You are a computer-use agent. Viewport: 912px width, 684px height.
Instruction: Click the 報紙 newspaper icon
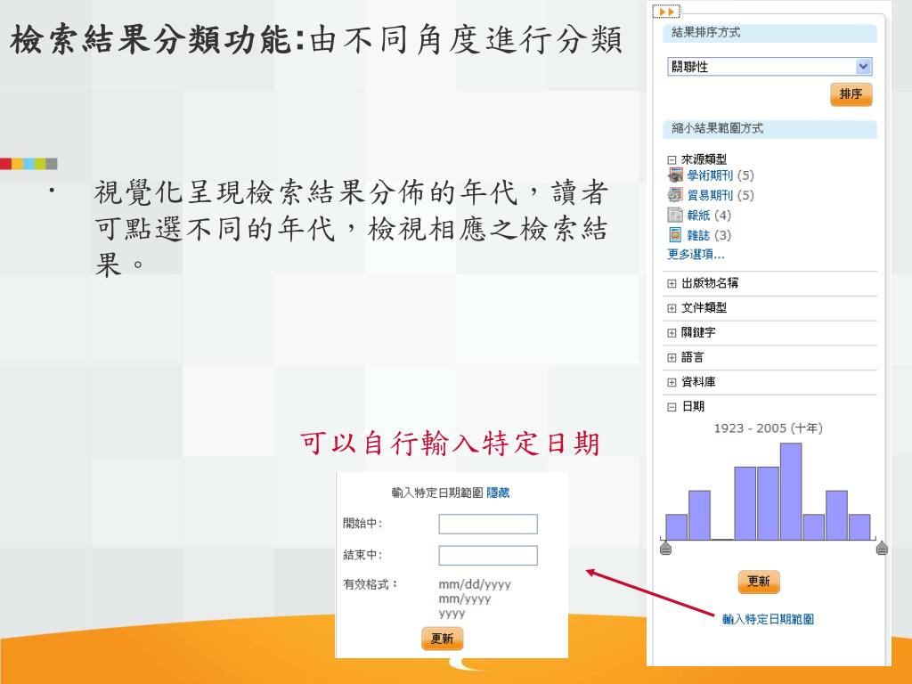pyautogui.click(x=675, y=216)
